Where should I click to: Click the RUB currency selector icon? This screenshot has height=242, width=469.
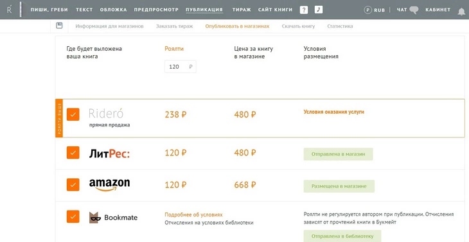367,10
